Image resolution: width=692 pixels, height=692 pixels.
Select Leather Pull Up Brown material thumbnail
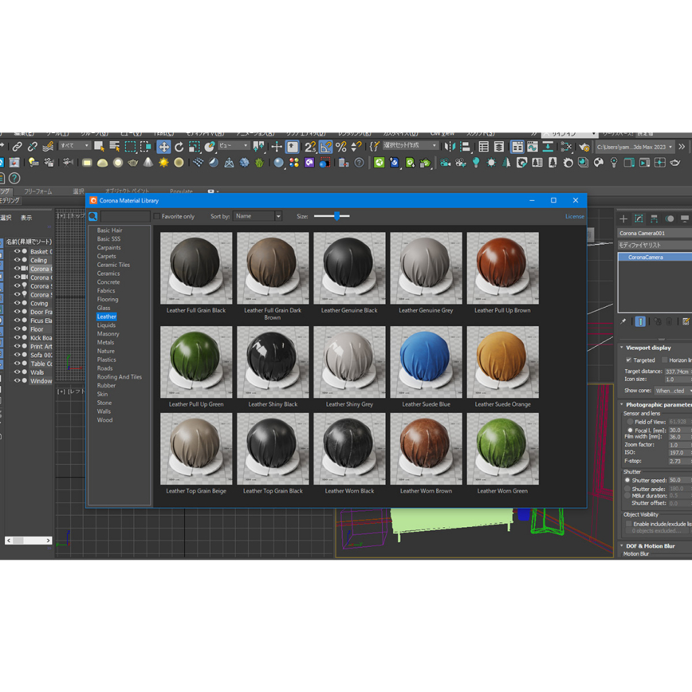[503, 268]
